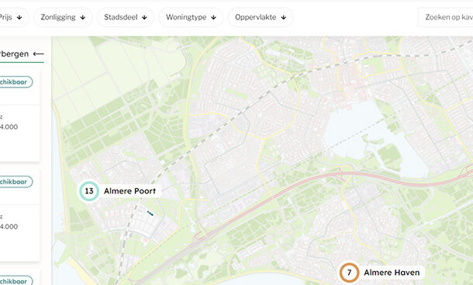Click the small dark teal plot marker on map
Viewport: 473px width, 285px height.
click(150, 213)
